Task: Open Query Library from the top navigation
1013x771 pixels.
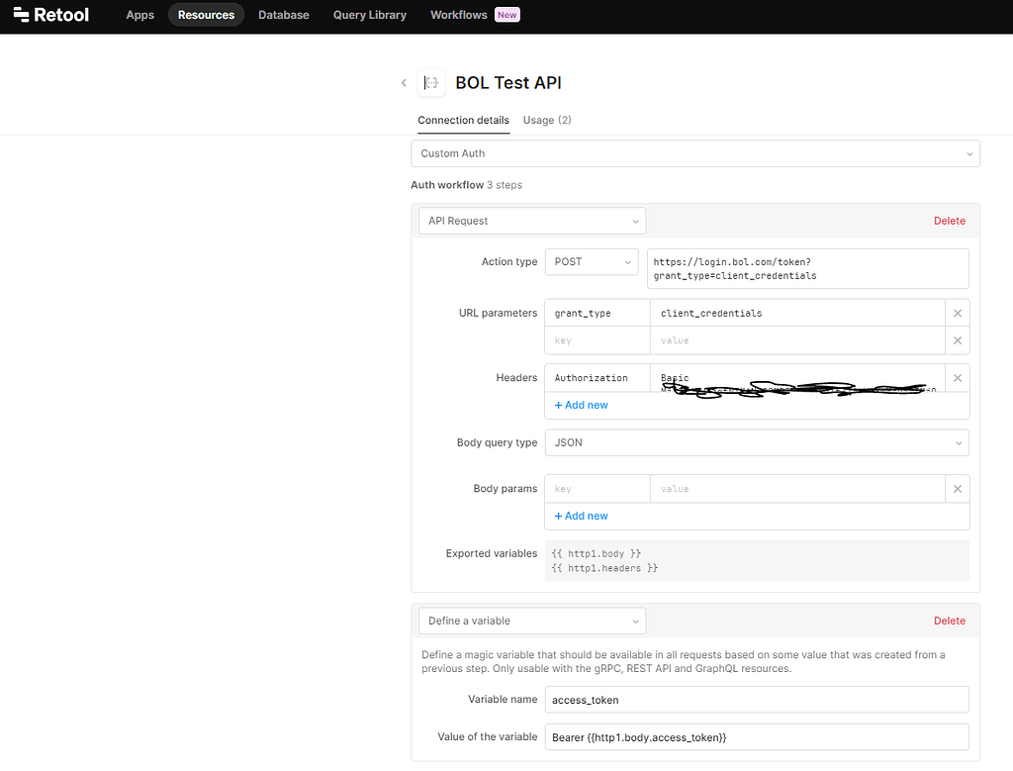Action: (369, 14)
